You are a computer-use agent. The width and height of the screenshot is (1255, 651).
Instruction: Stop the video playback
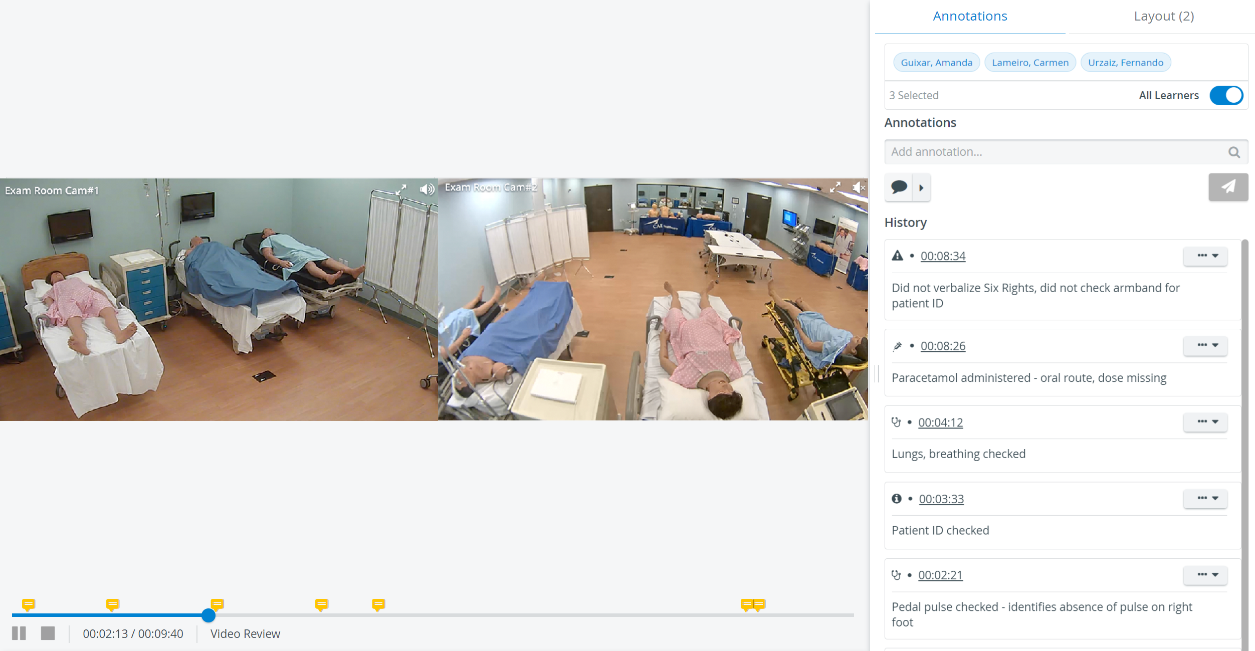48,633
